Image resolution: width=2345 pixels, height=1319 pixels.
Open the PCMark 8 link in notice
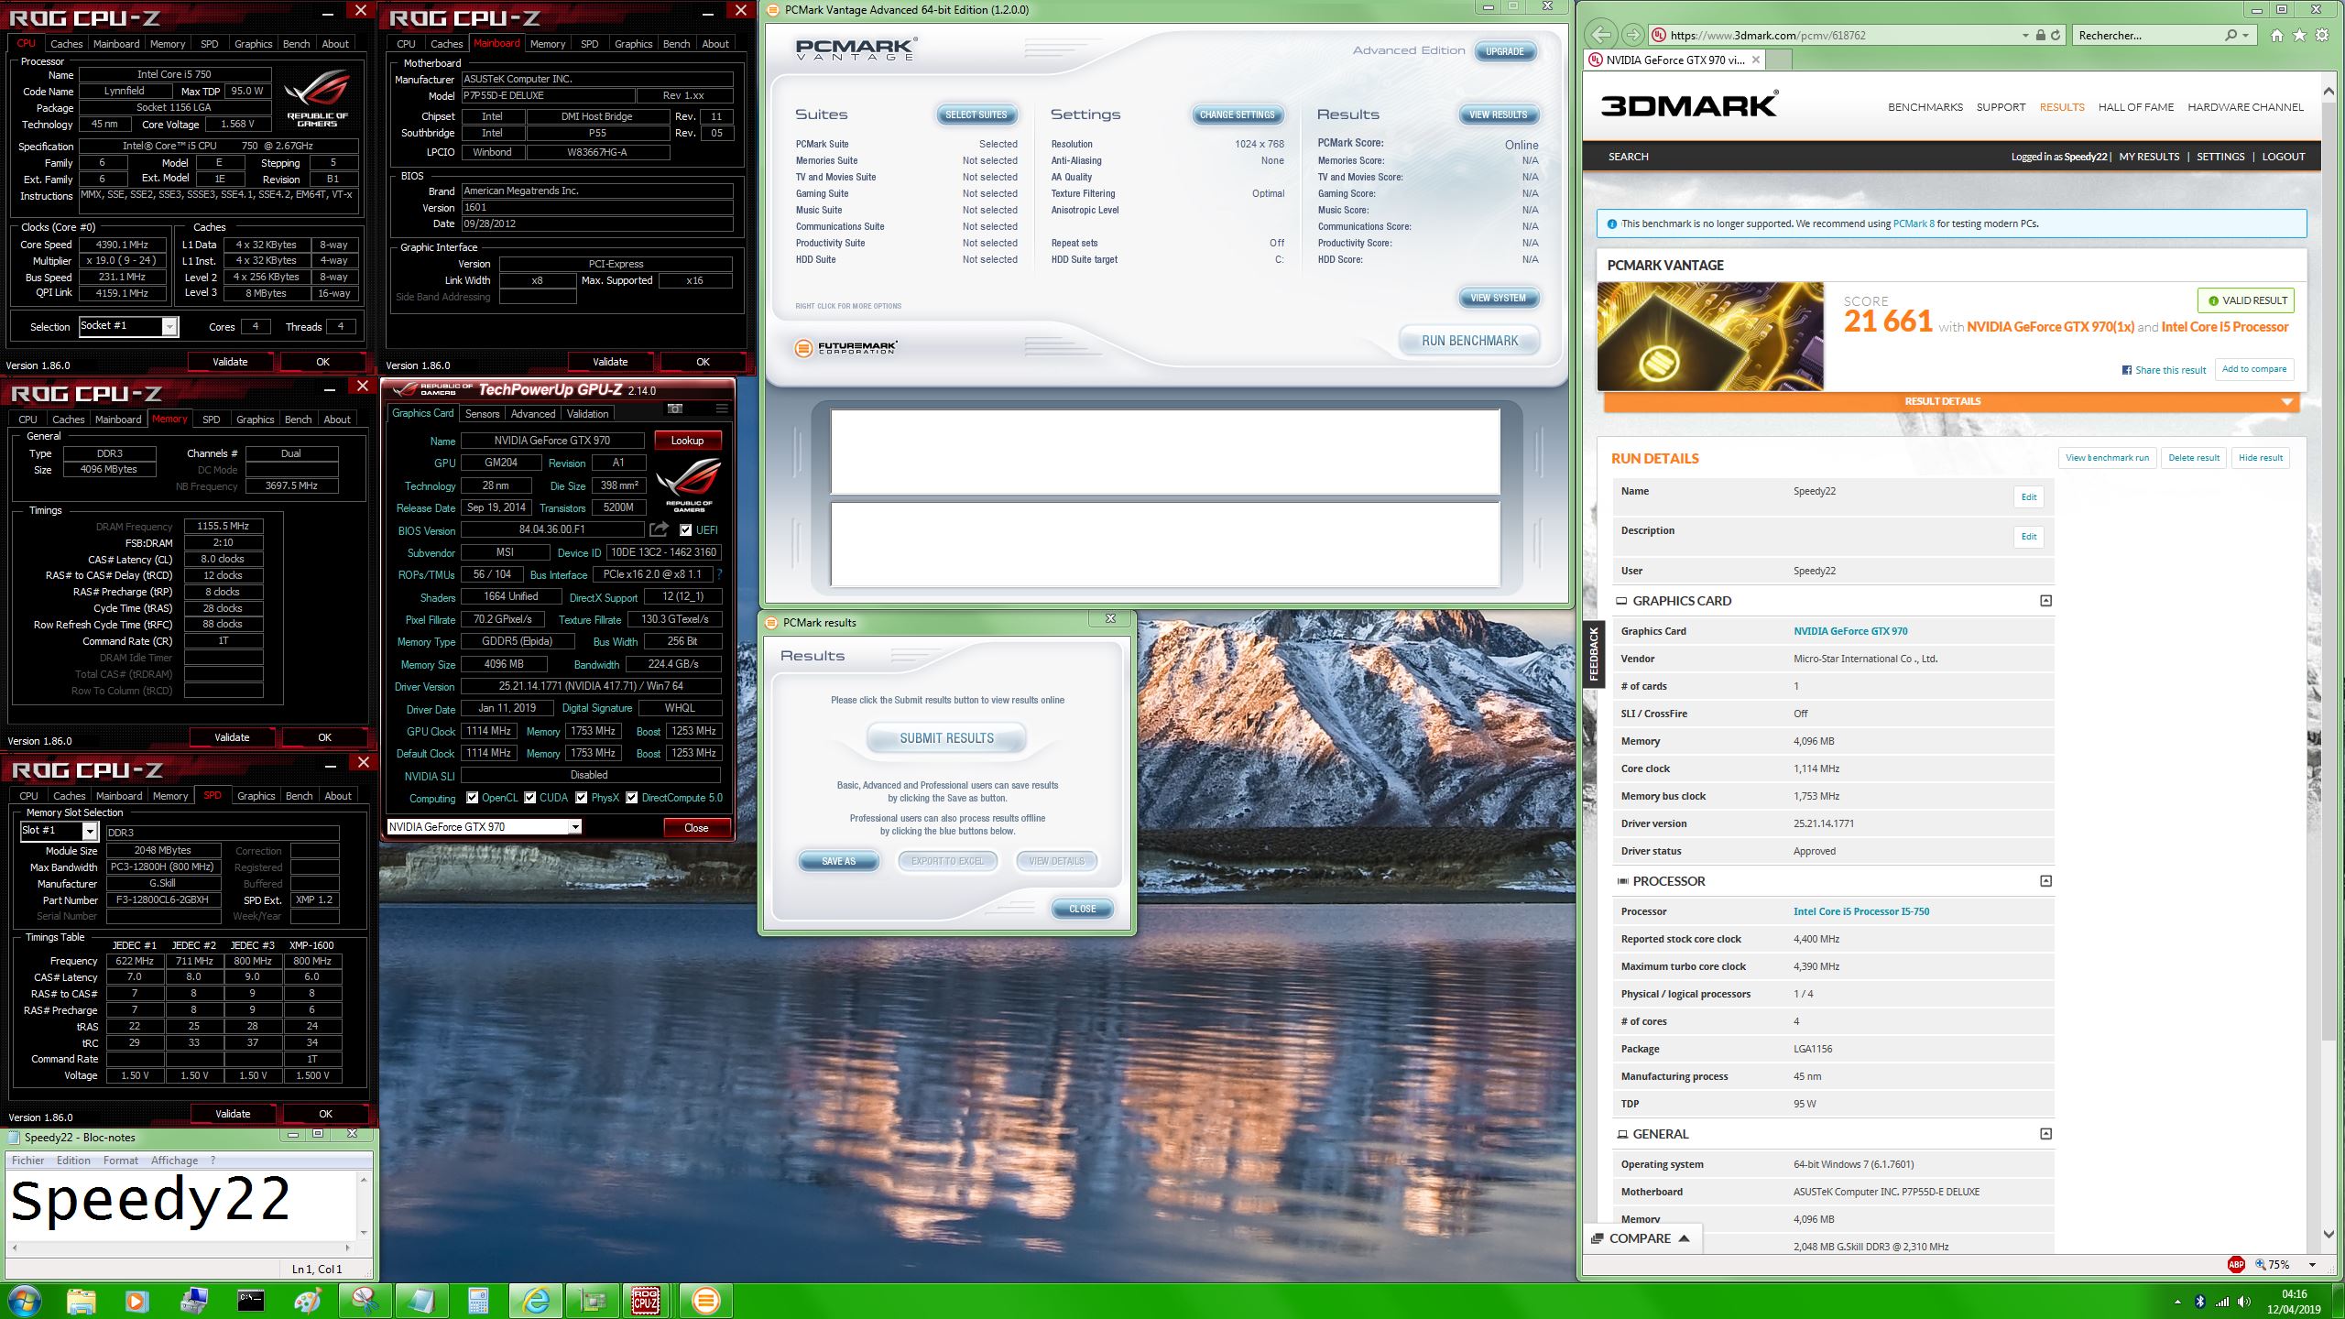(x=1914, y=223)
